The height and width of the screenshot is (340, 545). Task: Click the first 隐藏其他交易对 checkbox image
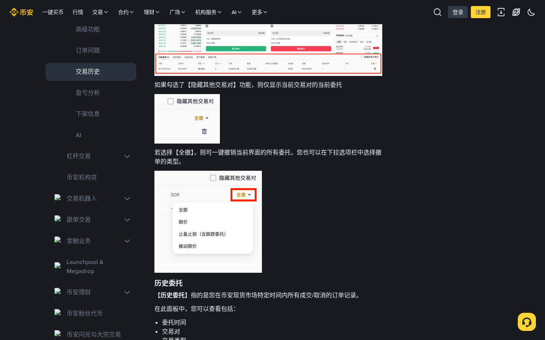pos(187,119)
